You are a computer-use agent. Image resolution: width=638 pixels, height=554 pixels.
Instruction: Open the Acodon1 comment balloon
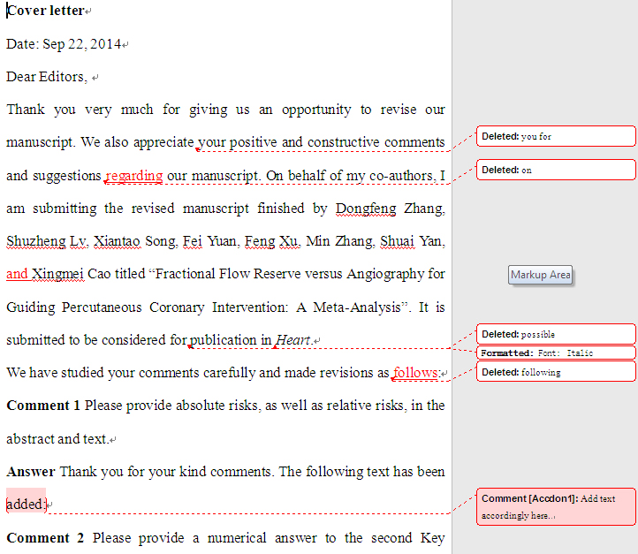point(555,505)
